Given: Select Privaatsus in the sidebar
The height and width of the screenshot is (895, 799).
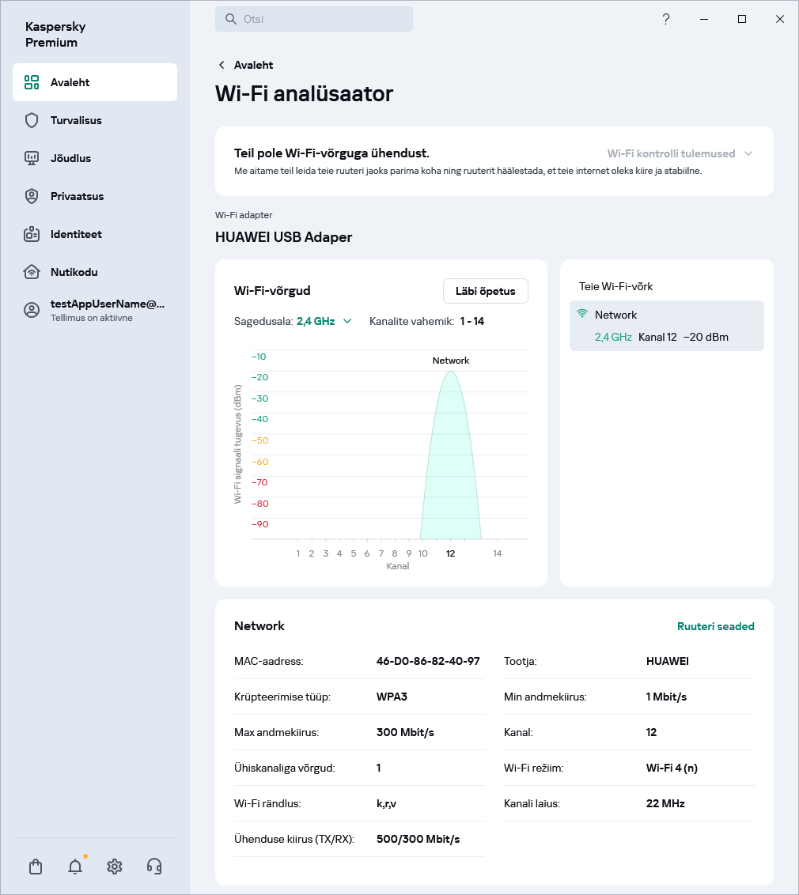Looking at the screenshot, I should pyautogui.click(x=77, y=196).
